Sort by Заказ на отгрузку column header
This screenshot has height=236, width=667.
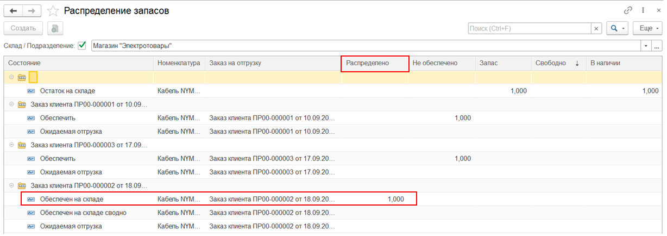273,63
